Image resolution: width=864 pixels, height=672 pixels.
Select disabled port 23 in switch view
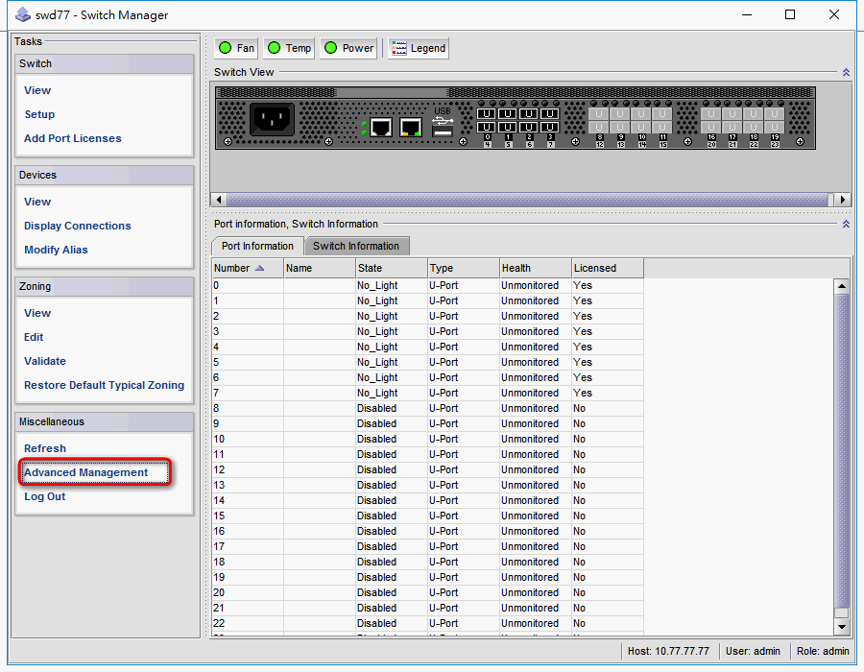tap(775, 128)
